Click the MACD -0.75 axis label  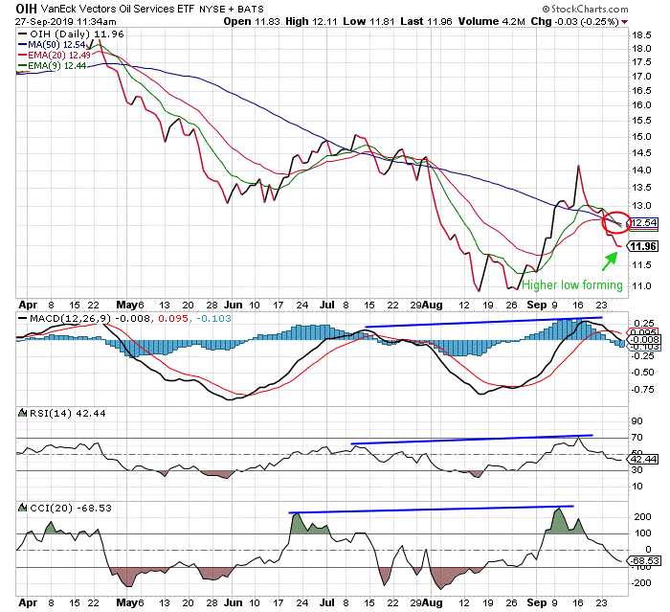642,390
